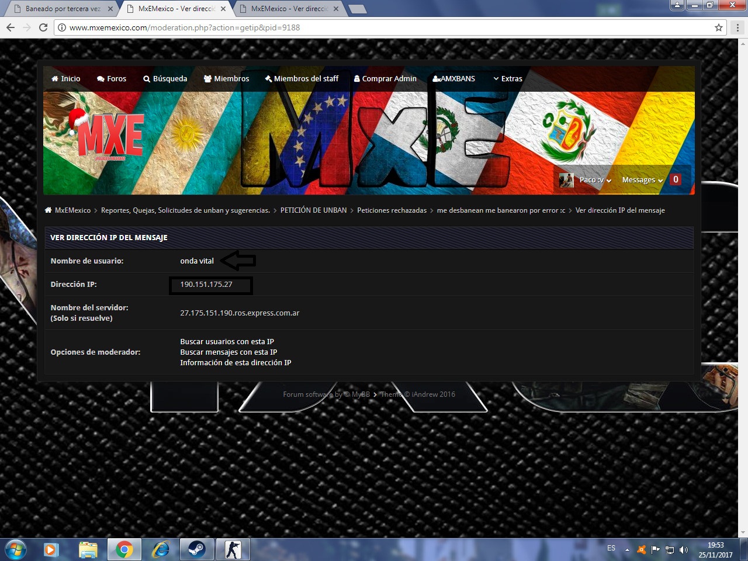
Task: Open the Miembros menu item
Action: click(226, 79)
